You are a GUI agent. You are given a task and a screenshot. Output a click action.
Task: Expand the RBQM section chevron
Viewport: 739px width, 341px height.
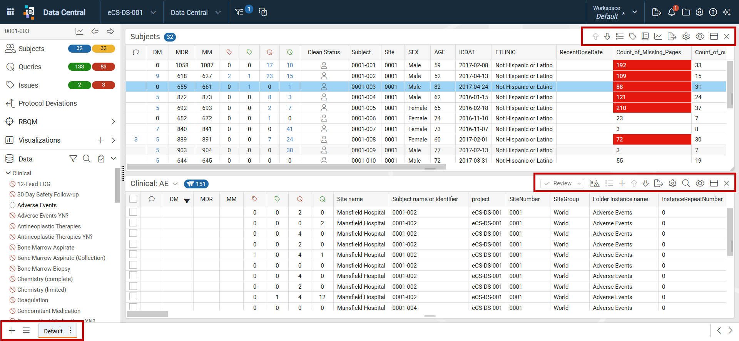(113, 121)
